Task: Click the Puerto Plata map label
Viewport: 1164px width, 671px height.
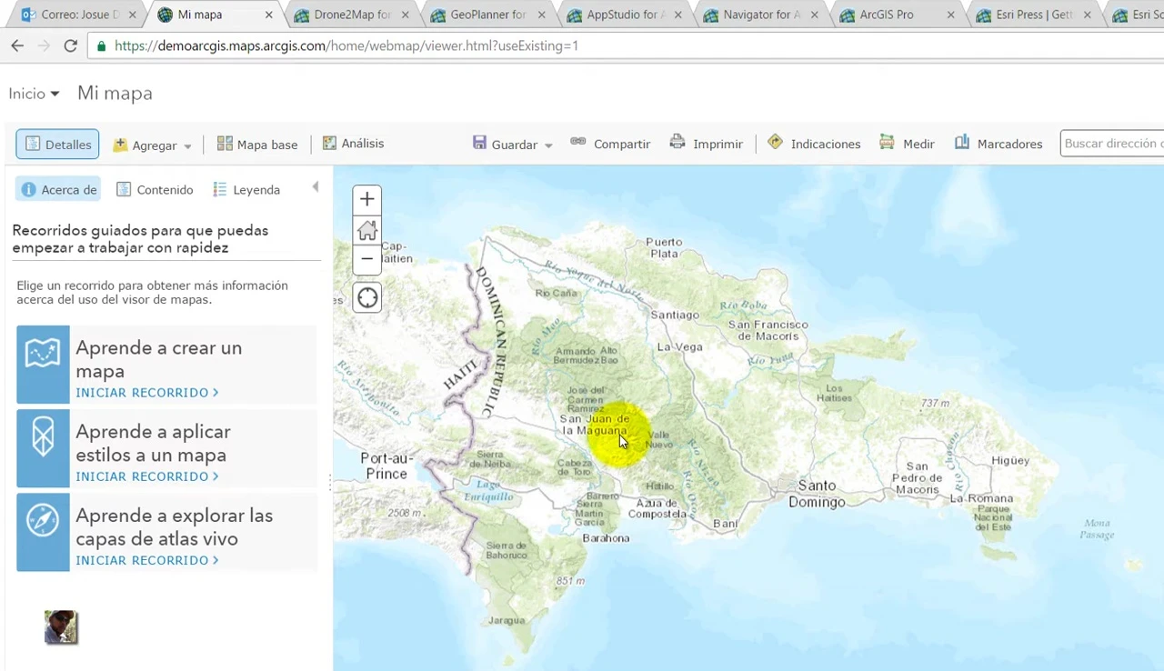Action: tap(664, 247)
